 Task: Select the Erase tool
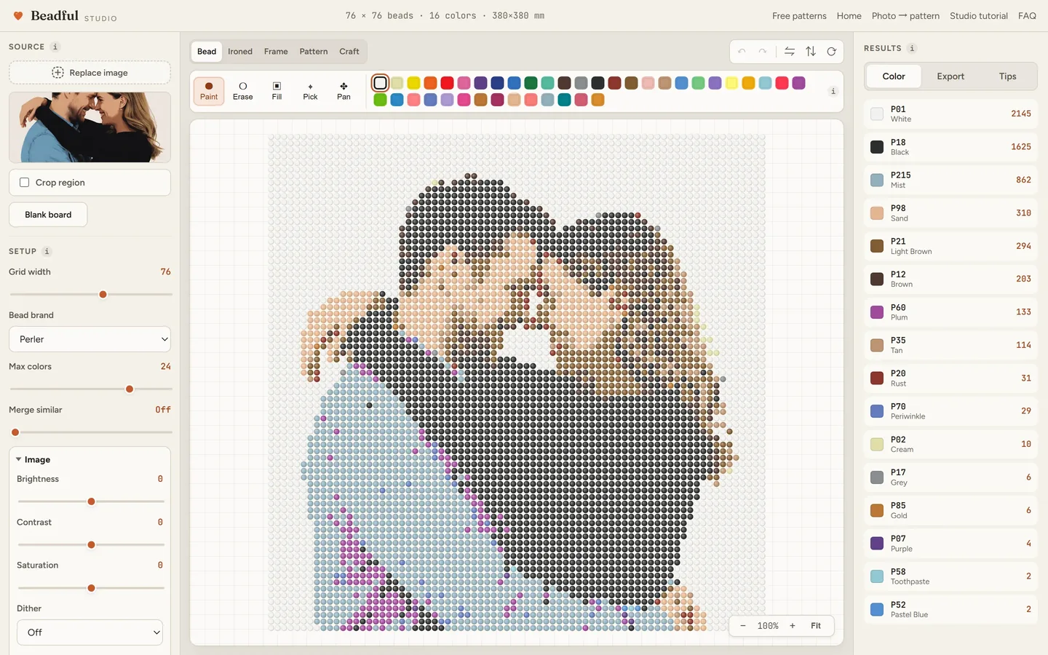(243, 91)
